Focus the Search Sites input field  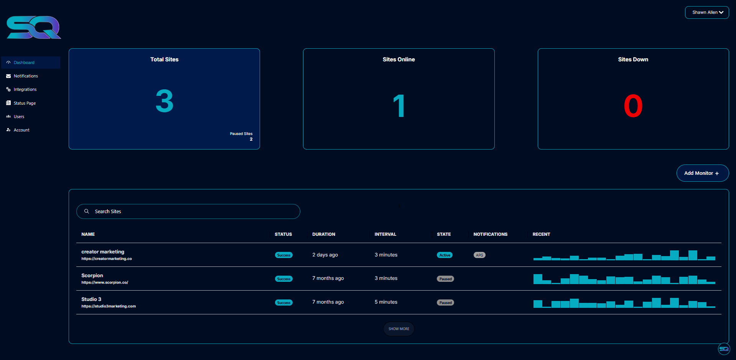point(188,211)
